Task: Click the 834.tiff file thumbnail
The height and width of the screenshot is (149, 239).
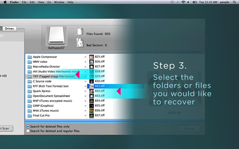Action: point(92,101)
